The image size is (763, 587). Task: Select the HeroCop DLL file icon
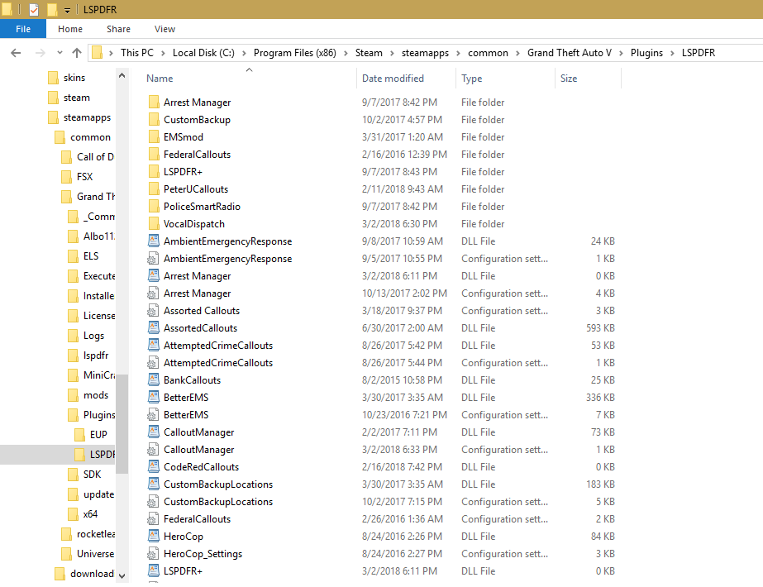pos(153,536)
